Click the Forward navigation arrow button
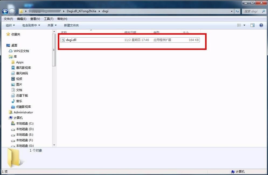Image resolution: width=268 pixels, height=175 pixels. 12,12
